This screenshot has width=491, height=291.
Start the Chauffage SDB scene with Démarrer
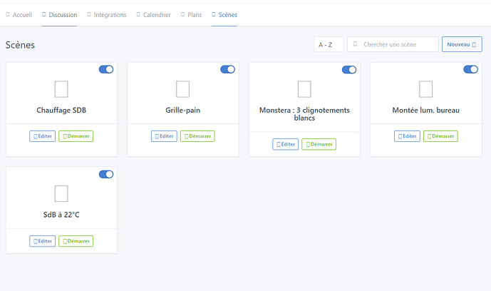pyautogui.click(x=76, y=136)
